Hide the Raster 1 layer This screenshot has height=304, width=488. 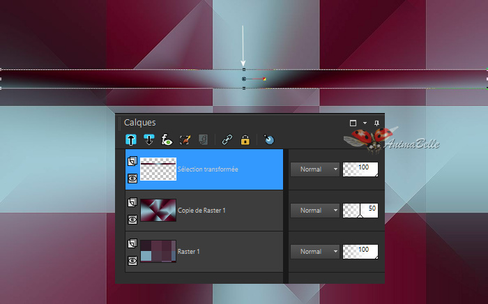(132, 261)
